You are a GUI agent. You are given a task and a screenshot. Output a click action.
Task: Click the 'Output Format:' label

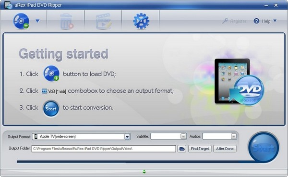point(19,137)
